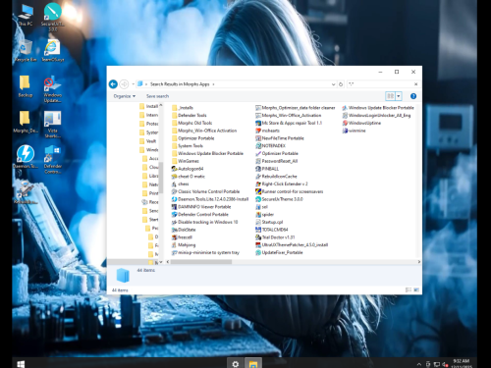Launch the Daemon Tools desktop shortcut
491x368 pixels.
pos(26,157)
